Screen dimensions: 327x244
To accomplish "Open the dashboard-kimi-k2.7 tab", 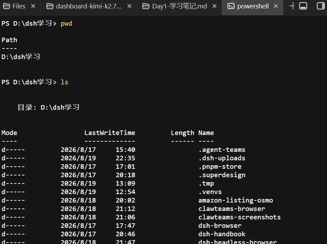I will 89,6.
